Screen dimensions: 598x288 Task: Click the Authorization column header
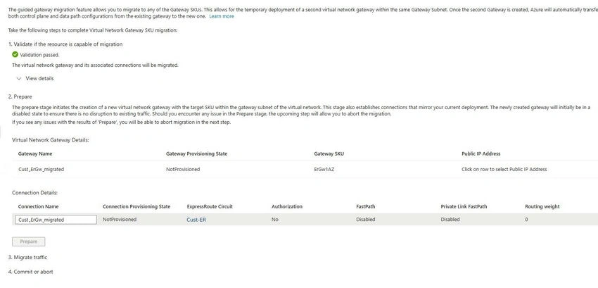coord(287,206)
